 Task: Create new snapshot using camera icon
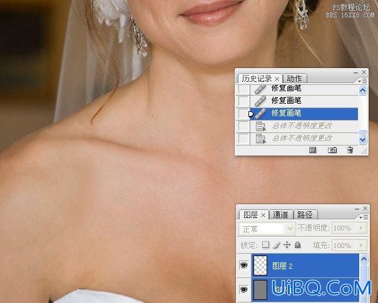click(332, 150)
